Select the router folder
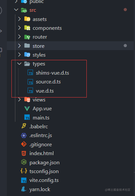The height and width of the screenshot is (196, 135). [40, 37]
